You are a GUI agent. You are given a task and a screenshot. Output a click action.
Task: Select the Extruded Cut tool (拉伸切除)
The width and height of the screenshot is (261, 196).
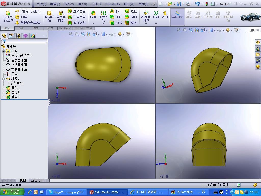click(49, 17)
